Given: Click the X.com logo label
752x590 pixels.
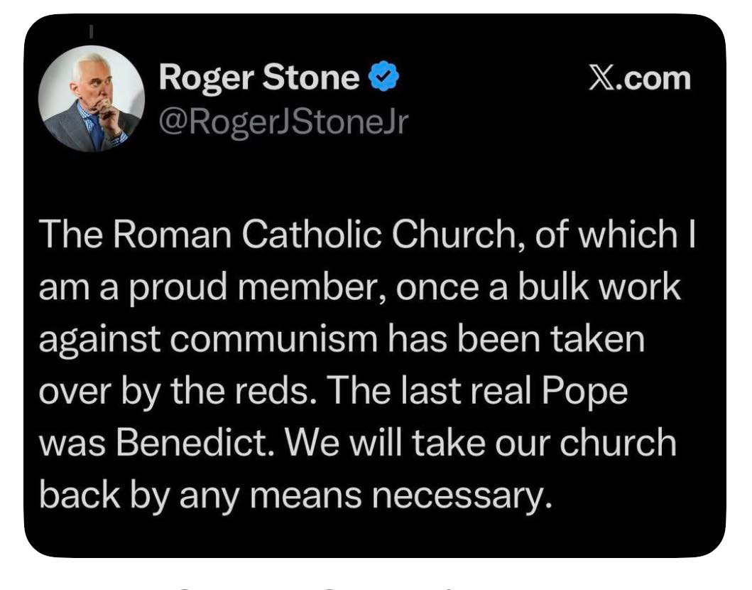Looking at the screenshot, I should click(x=640, y=78).
